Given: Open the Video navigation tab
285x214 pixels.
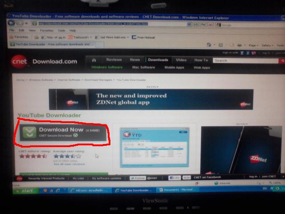Looking at the screenshot, I should pos(181,60).
